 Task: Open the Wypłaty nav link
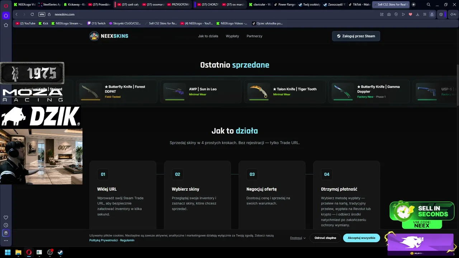(232, 36)
